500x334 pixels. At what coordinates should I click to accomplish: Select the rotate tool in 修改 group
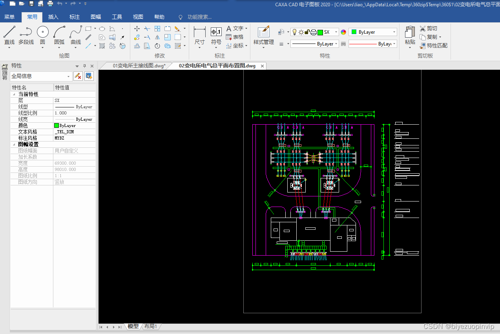pyautogui.click(x=157, y=46)
